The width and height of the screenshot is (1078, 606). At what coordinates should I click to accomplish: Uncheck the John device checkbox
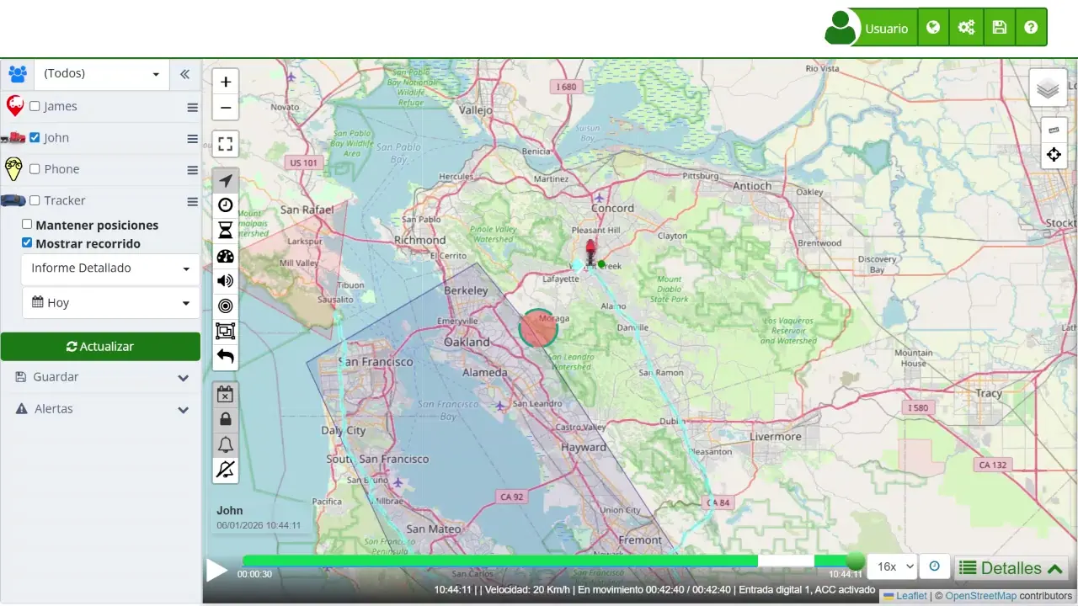coord(35,137)
